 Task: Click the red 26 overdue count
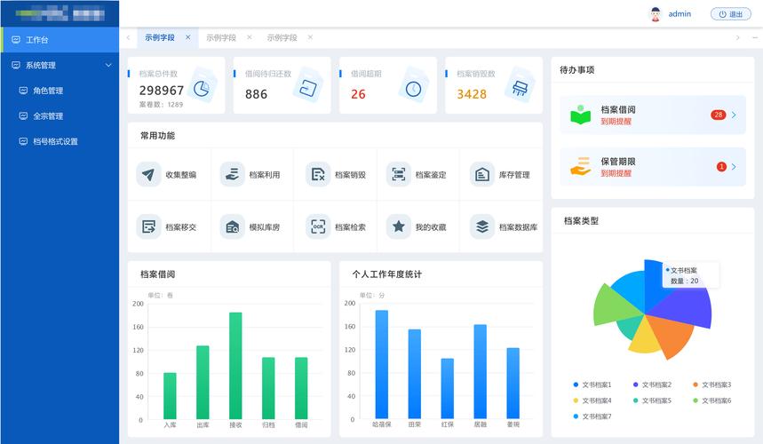pos(358,94)
